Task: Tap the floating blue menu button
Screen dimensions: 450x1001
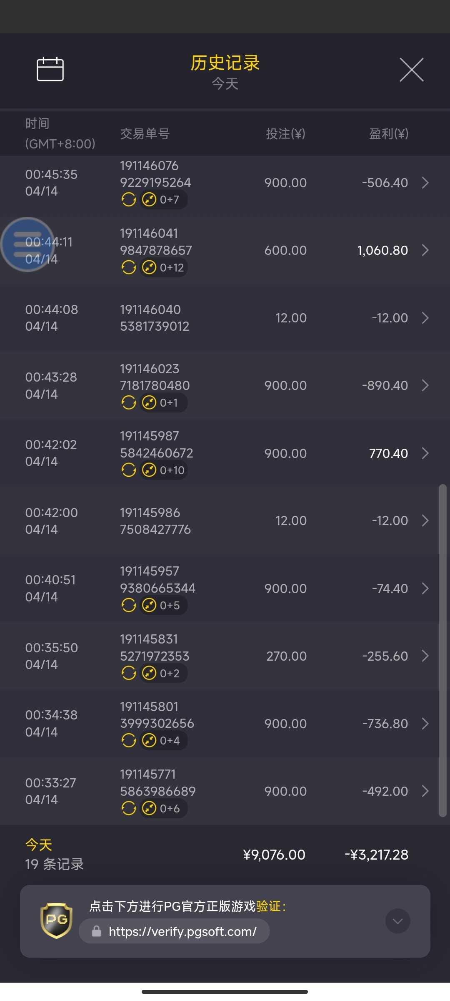Action: (x=27, y=244)
